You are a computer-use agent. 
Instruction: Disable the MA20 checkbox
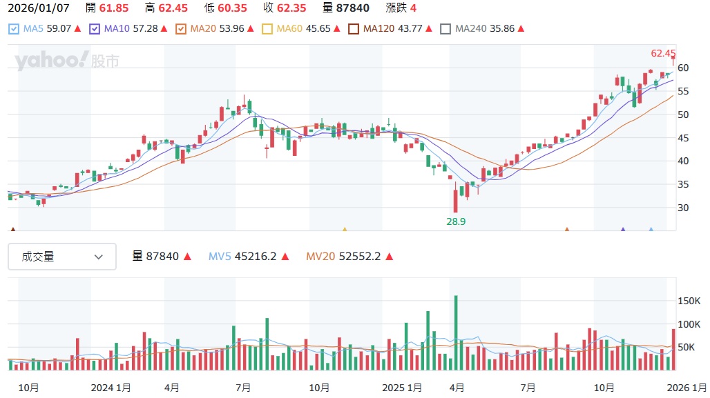[x=182, y=29]
